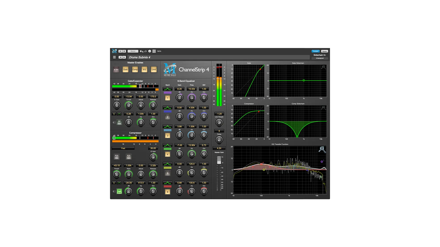The width and height of the screenshot is (440, 247).
Task: Toggle the EQ master enable
Action: click(x=144, y=69)
